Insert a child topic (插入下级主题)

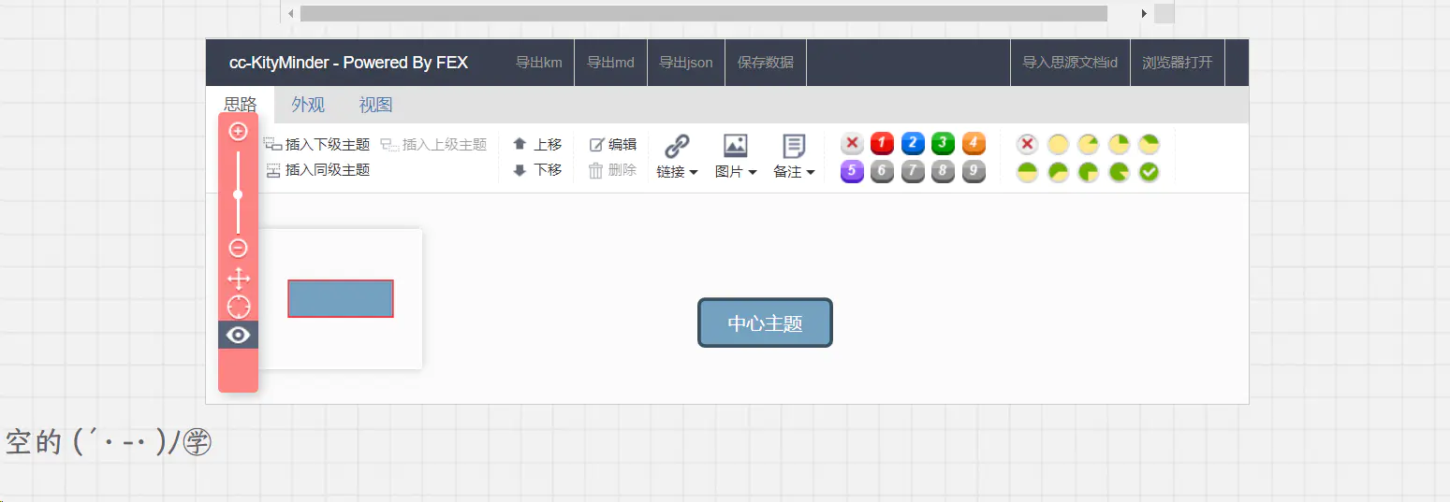click(x=316, y=145)
